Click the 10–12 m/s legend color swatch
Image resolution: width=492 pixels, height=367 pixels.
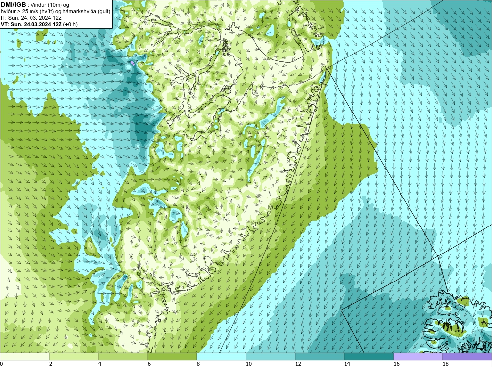[x=271, y=357]
